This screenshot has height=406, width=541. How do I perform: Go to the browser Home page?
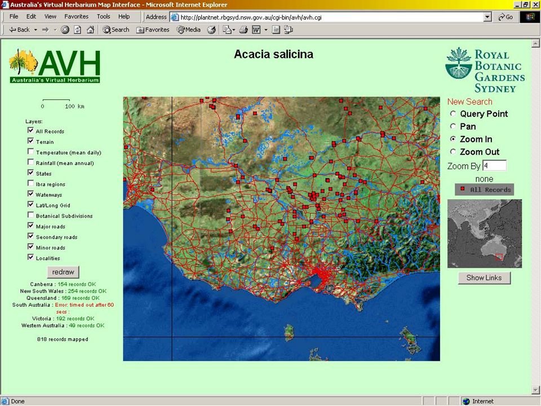pos(90,30)
